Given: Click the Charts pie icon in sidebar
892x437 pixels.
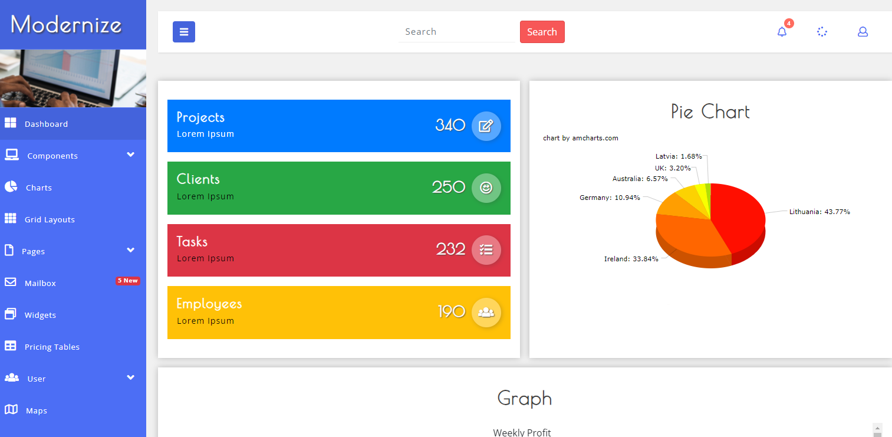Looking at the screenshot, I should tap(11, 187).
